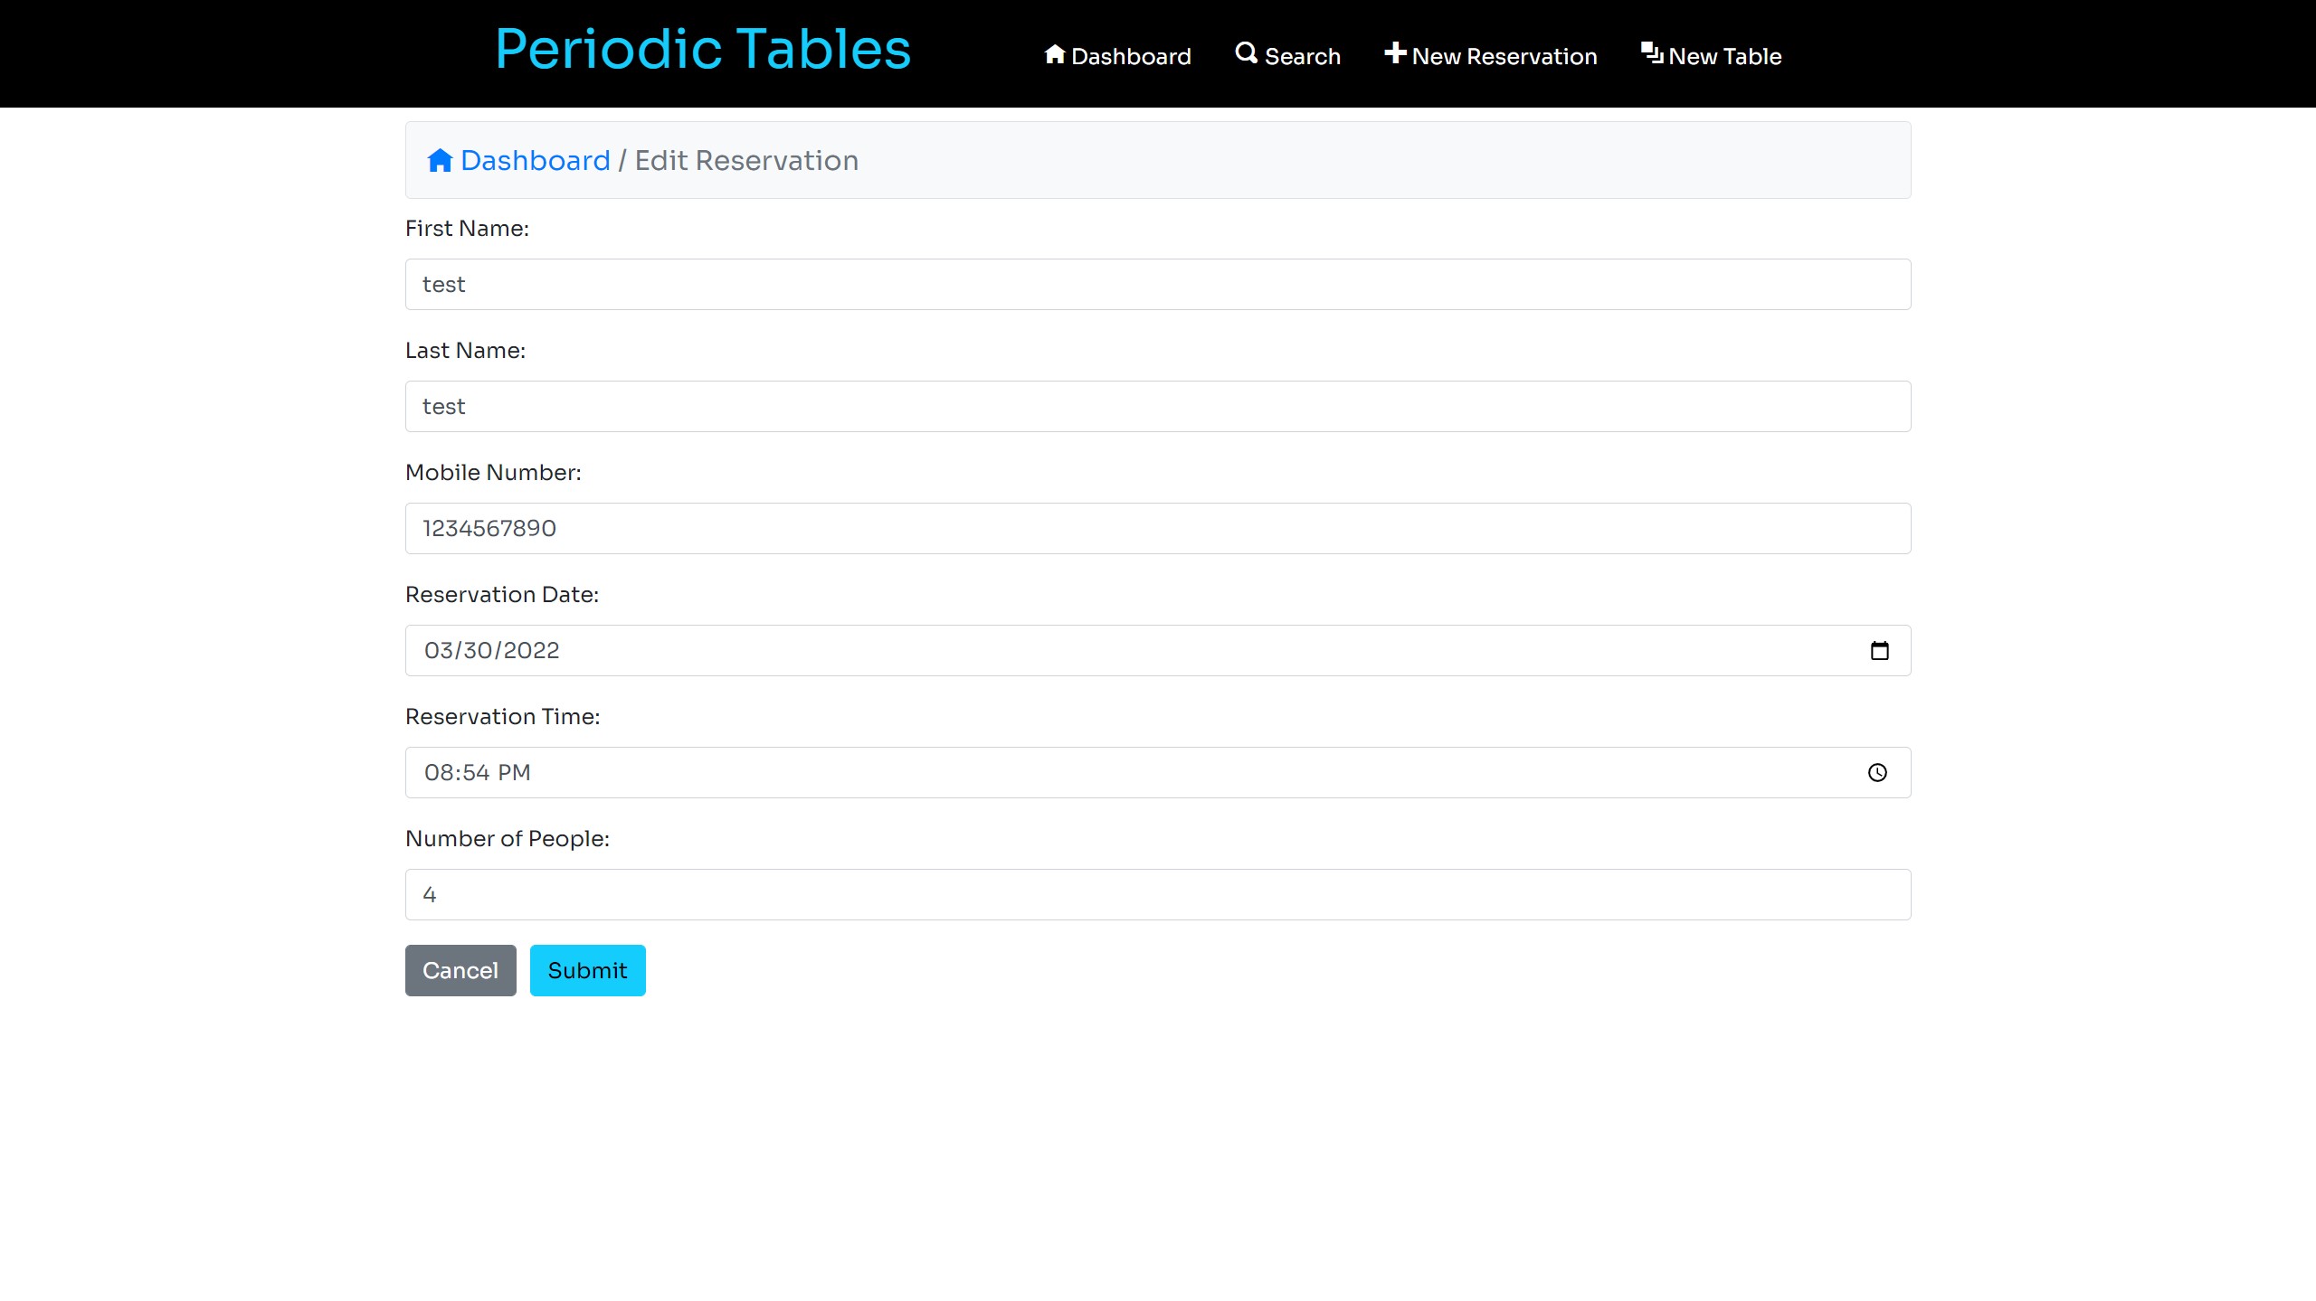The width and height of the screenshot is (2316, 1301).
Task: Click the Cancel button to discard changes
Action: (x=460, y=970)
